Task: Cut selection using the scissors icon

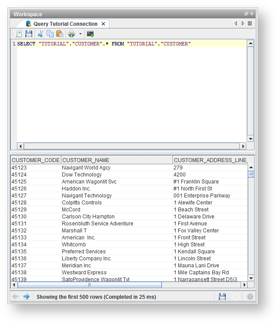Action: pos(41,34)
